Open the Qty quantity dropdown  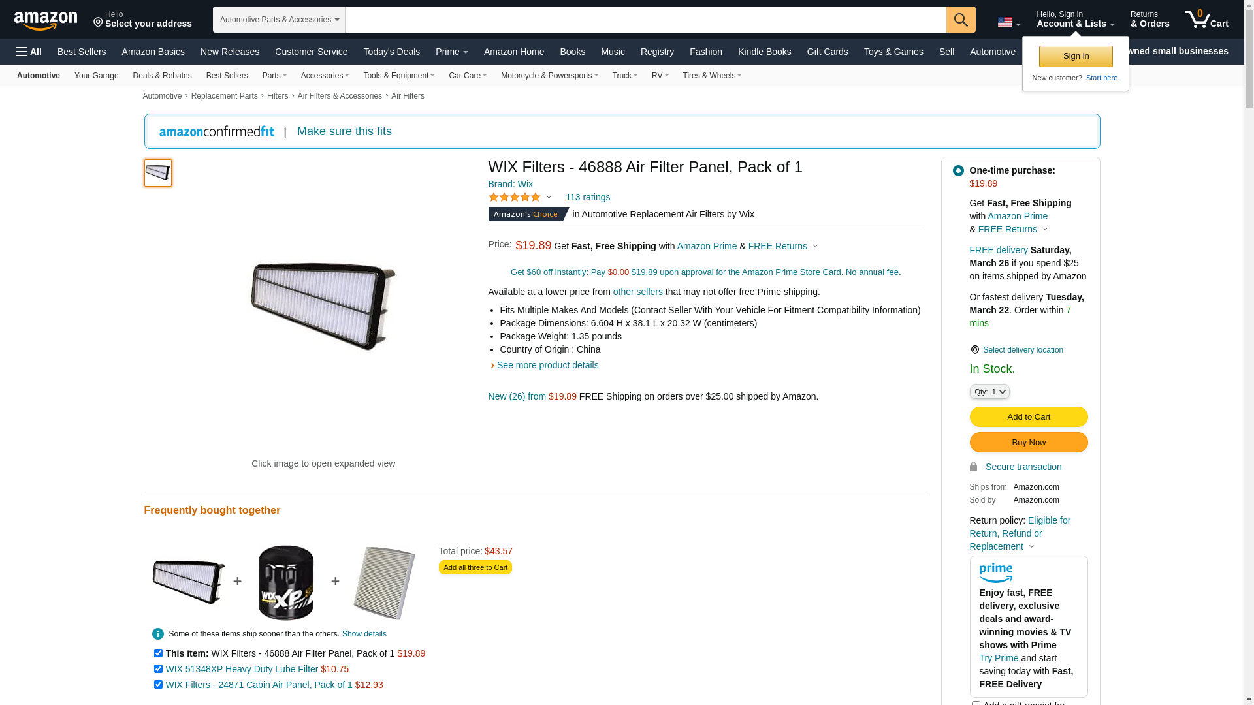[989, 392]
